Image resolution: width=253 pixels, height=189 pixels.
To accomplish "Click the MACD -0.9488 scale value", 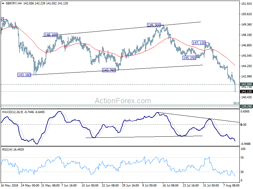I will tap(246, 144).
